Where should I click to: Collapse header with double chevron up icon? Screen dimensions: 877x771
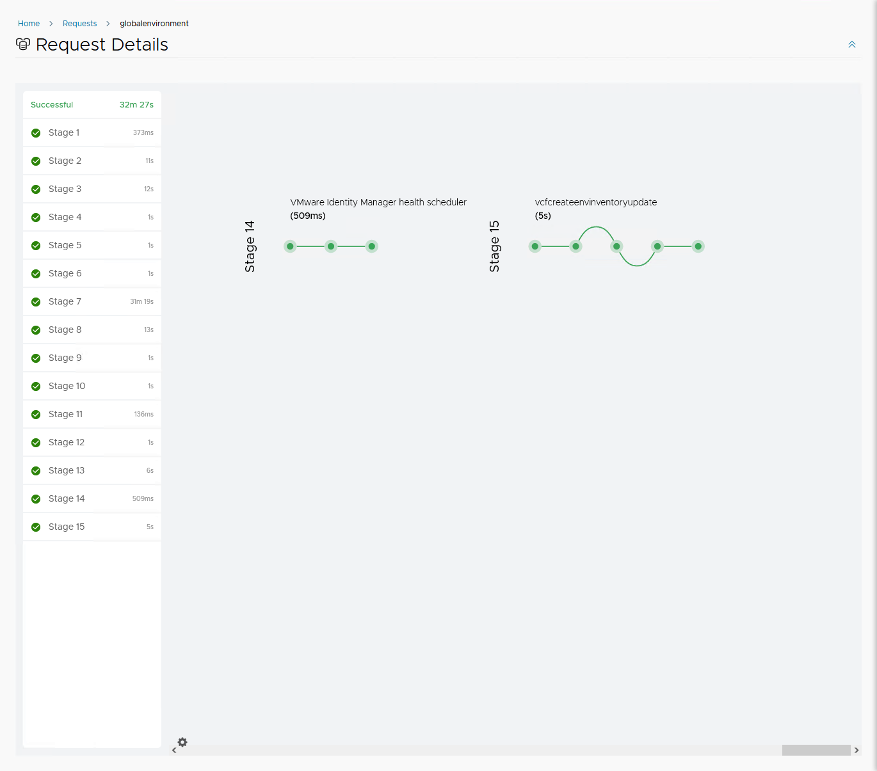pyautogui.click(x=852, y=44)
